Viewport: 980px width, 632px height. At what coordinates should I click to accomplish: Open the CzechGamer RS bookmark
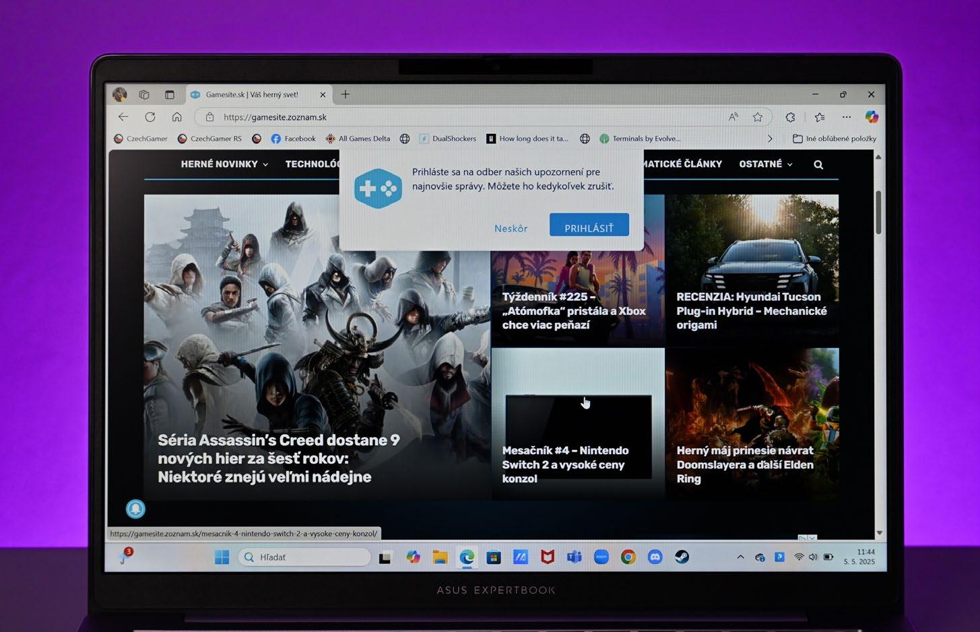click(209, 139)
